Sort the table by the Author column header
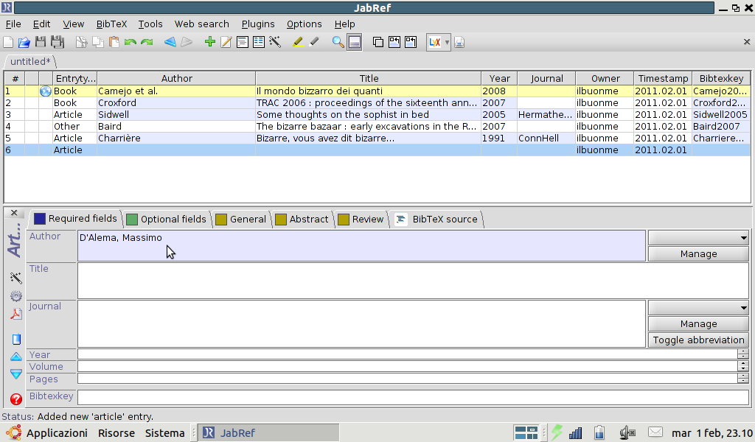Viewport: 755px width, 442px height. pos(176,78)
